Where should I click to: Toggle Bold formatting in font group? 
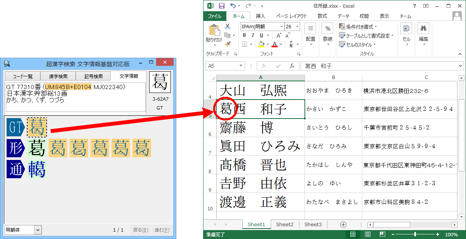pyautogui.click(x=244, y=35)
